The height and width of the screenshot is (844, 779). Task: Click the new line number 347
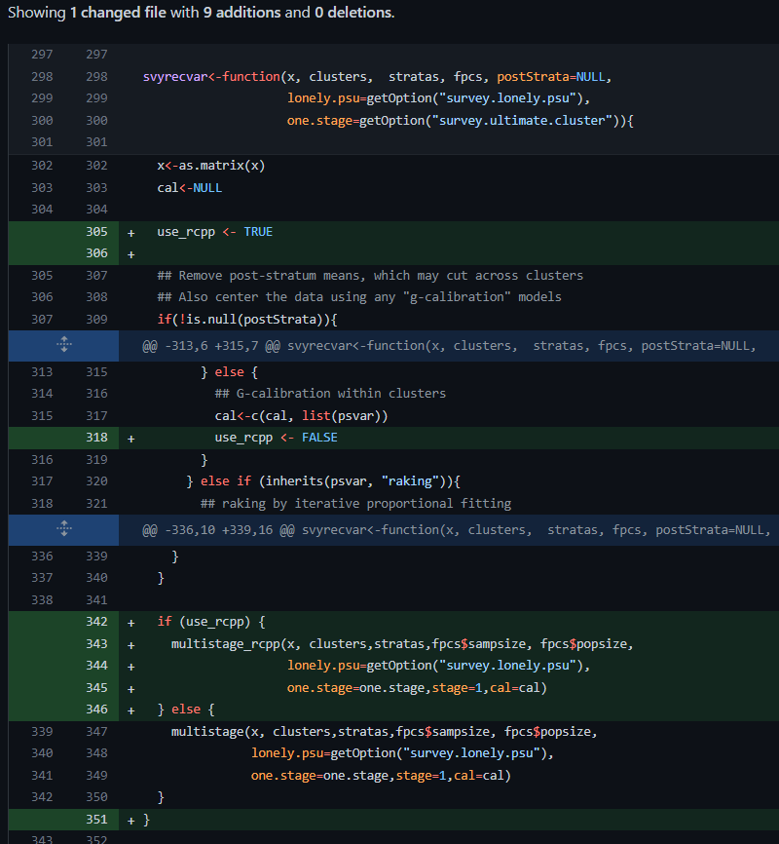tap(96, 732)
